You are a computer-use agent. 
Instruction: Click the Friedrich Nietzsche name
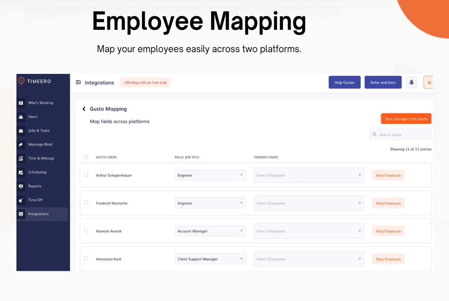[112, 203]
